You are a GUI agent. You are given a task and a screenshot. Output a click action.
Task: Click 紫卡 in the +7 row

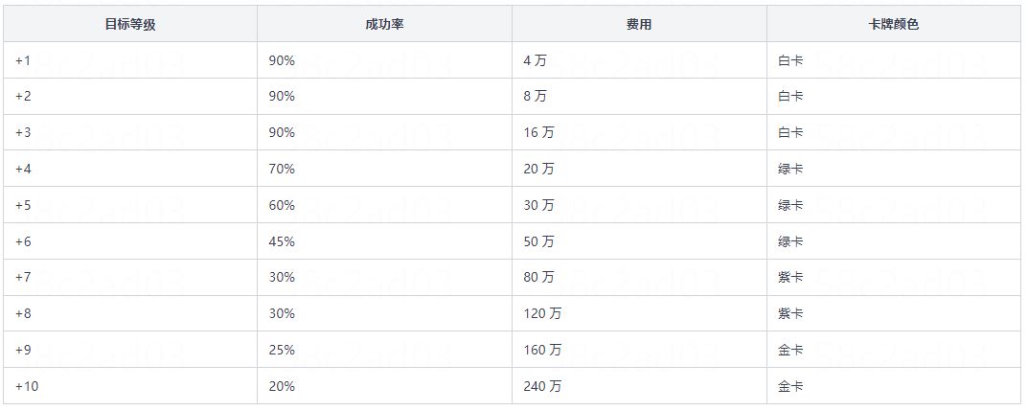(x=790, y=278)
